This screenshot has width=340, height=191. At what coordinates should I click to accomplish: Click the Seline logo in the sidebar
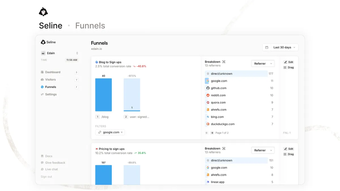[48, 42]
